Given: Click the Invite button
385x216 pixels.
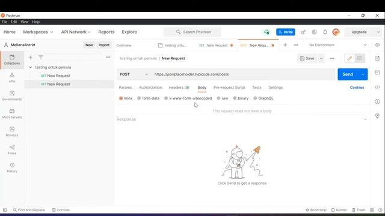Looking at the screenshot, I should pyautogui.click(x=286, y=32).
